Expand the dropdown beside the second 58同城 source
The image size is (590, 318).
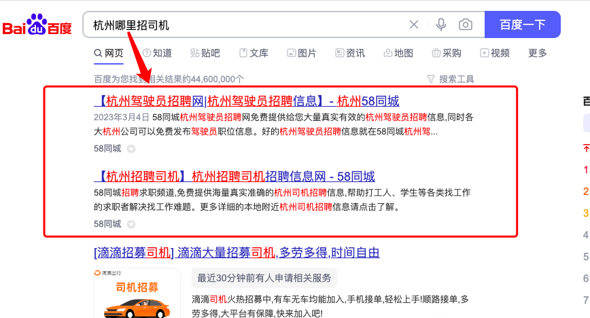coord(131,224)
